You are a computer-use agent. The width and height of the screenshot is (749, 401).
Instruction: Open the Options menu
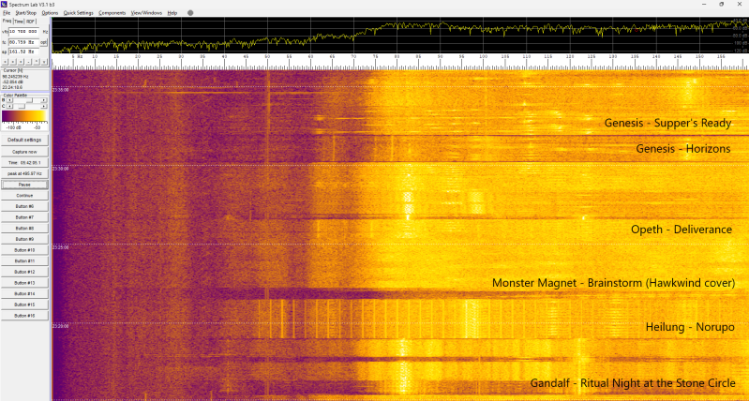[51, 13]
